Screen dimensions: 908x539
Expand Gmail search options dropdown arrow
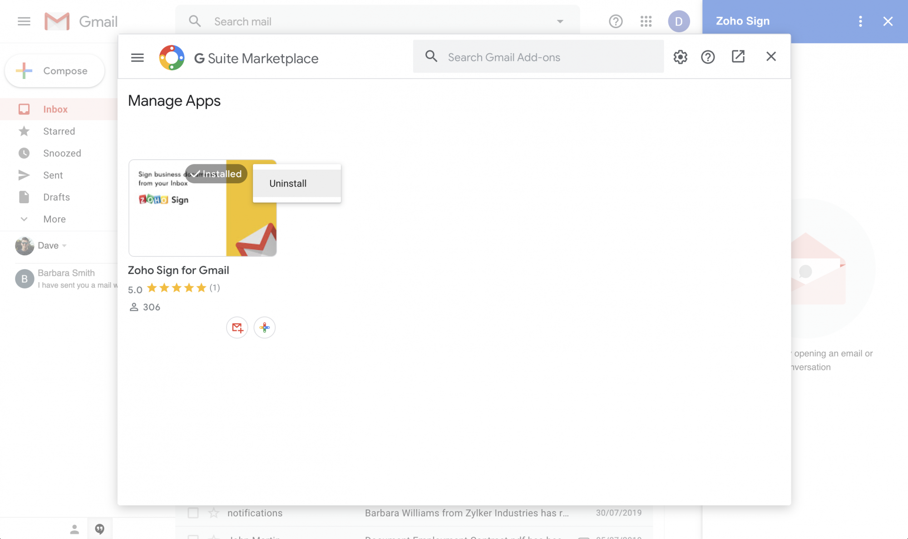(560, 21)
